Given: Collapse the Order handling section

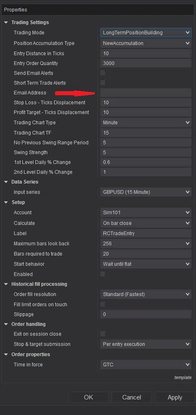Looking at the screenshot, I should click(x=6, y=324).
